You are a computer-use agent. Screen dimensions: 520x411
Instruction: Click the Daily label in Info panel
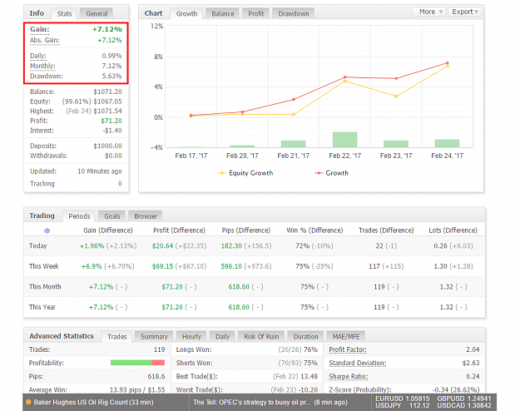38,56
